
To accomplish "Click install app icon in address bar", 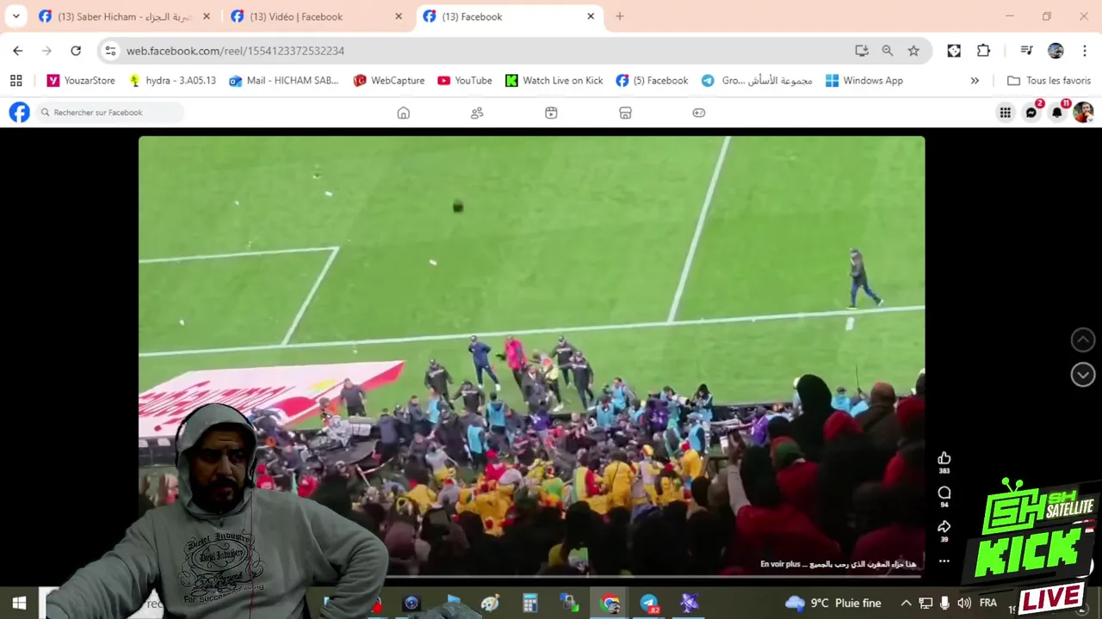I will click(x=862, y=51).
